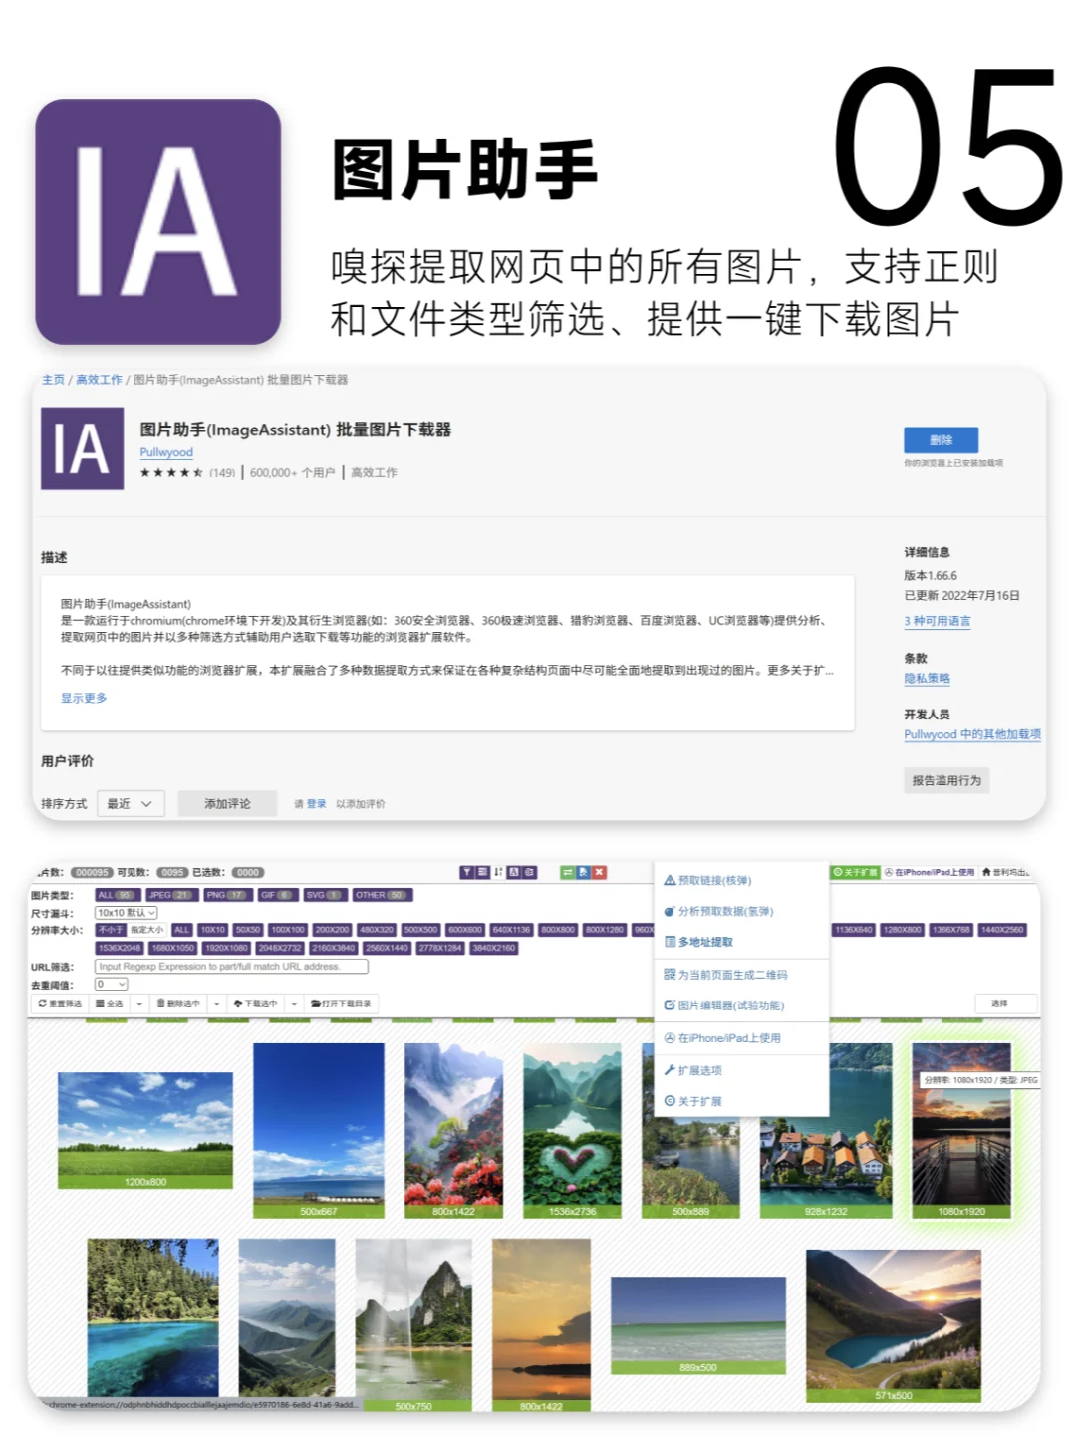The image size is (1076, 1435).
Task: Click the 重置筛选 button
Action: tap(60, 1004)
